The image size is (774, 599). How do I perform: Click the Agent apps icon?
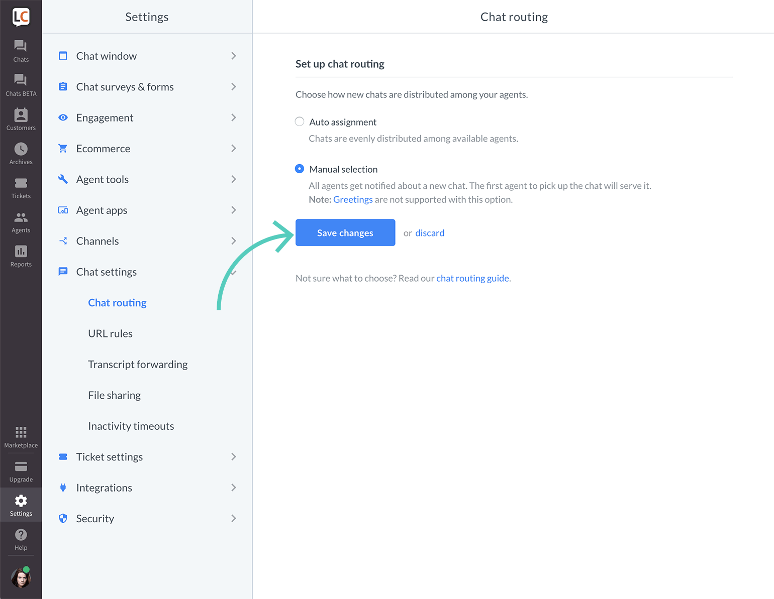(x=63, y=210)
